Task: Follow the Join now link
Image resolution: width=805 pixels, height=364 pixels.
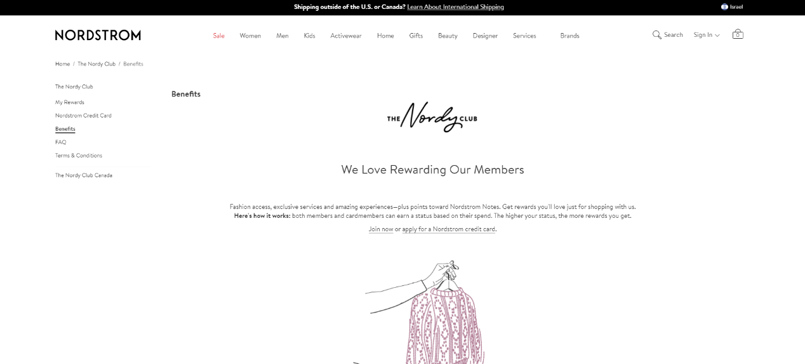Action: pos(381,229)
